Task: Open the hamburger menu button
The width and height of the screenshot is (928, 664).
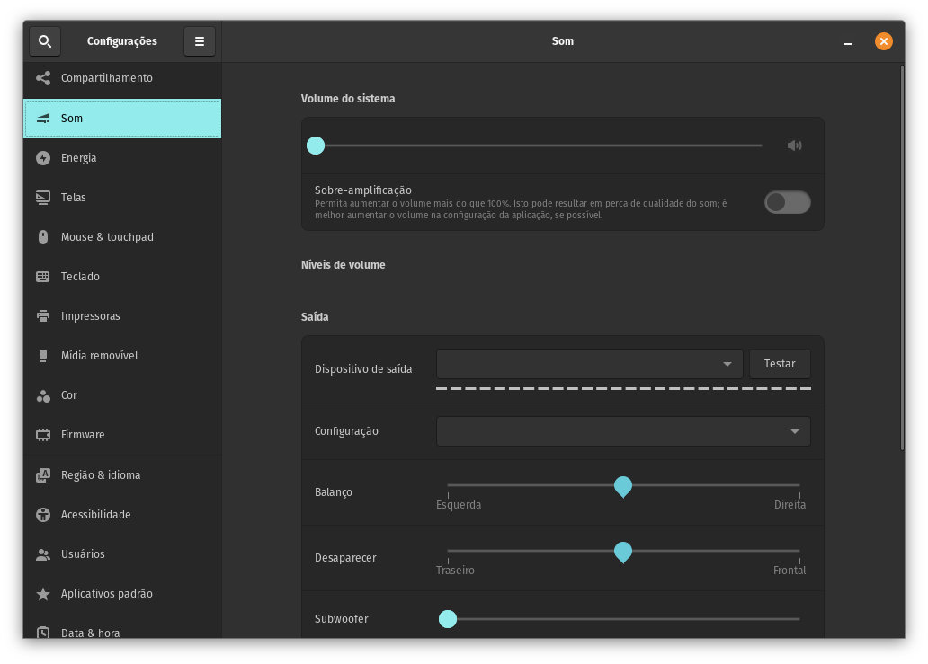Action: click(x=200, y=41)
